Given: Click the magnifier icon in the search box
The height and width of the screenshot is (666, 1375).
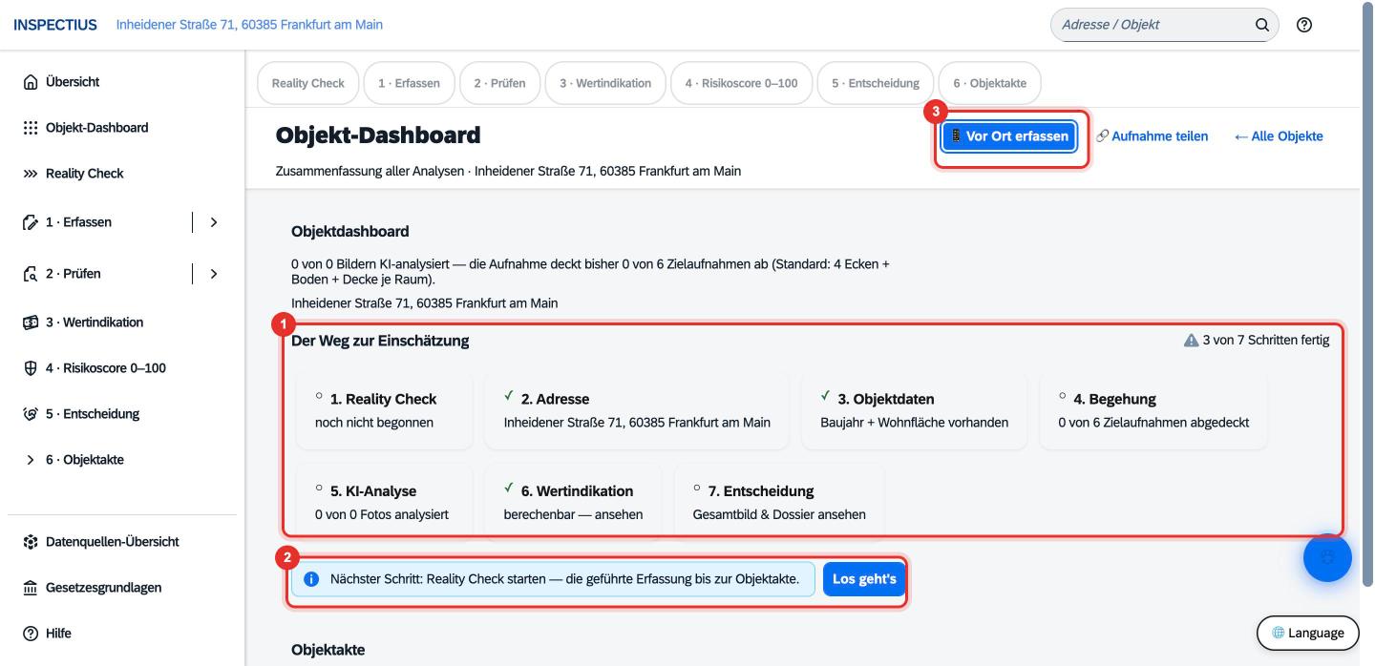Looking at the screenshot, I should tap(1261, 25).
